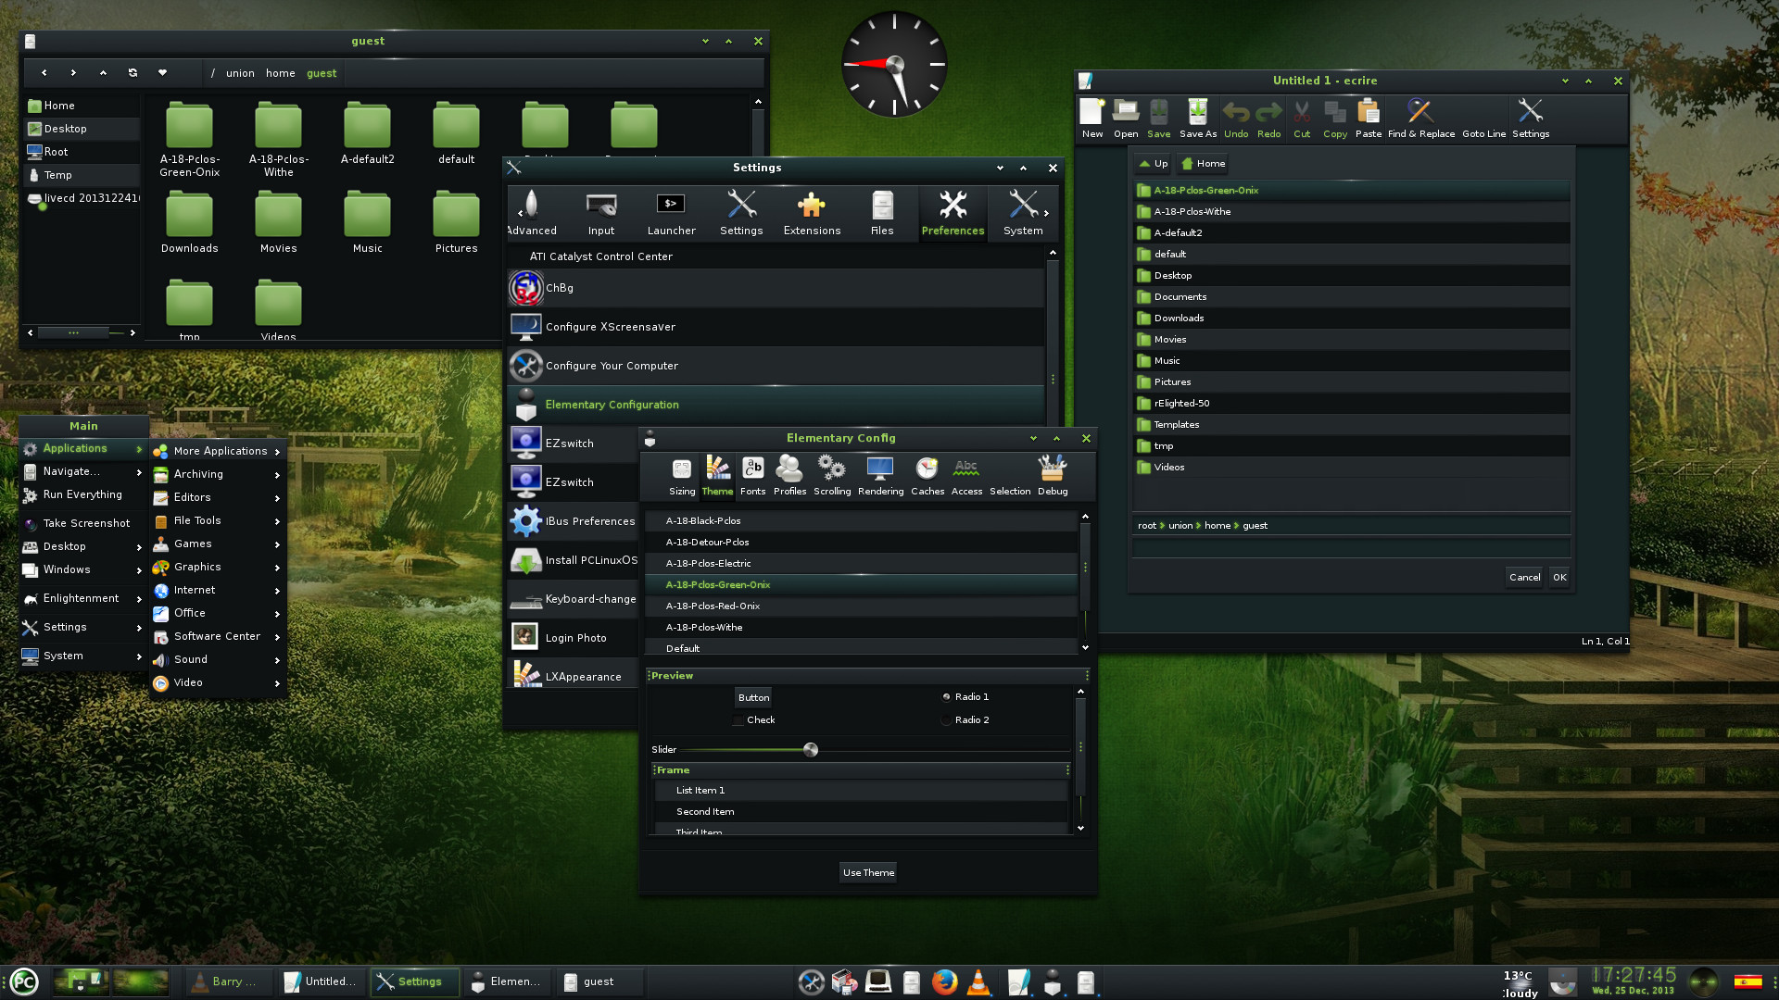Screen dimensions: 1779x1000
Task: Select Extensions category in Settings window
Action: 812,213
